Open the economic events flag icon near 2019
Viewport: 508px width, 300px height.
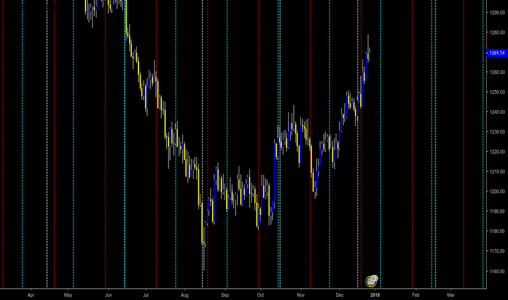pos(371,281)
